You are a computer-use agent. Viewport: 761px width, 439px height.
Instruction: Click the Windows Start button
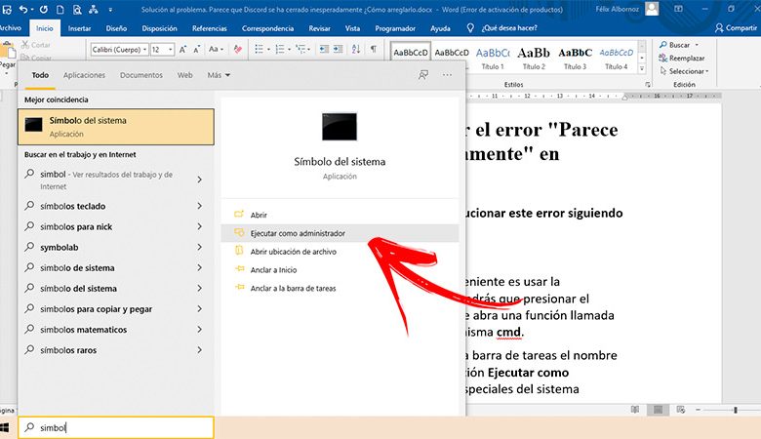pos(4,427)
